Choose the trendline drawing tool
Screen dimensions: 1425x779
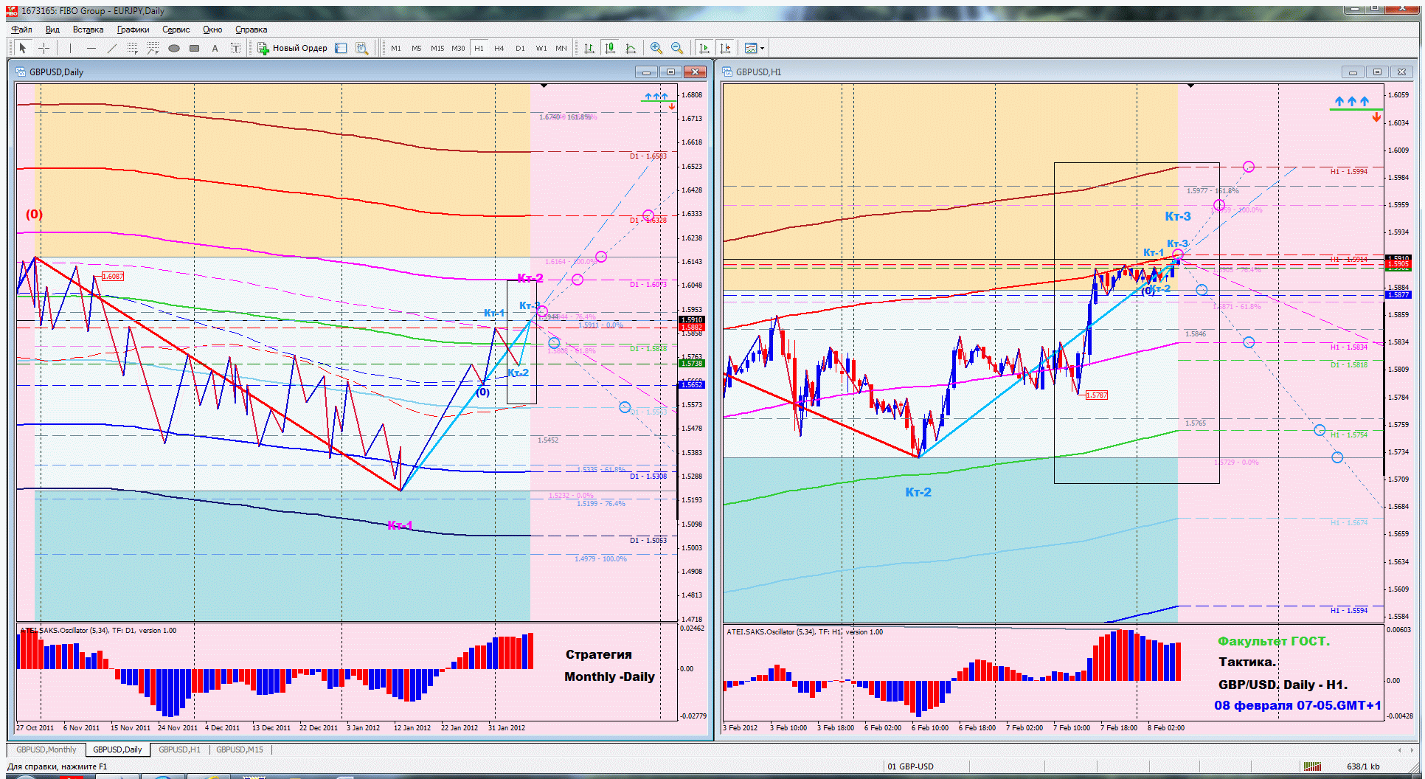tap(112, 48)
